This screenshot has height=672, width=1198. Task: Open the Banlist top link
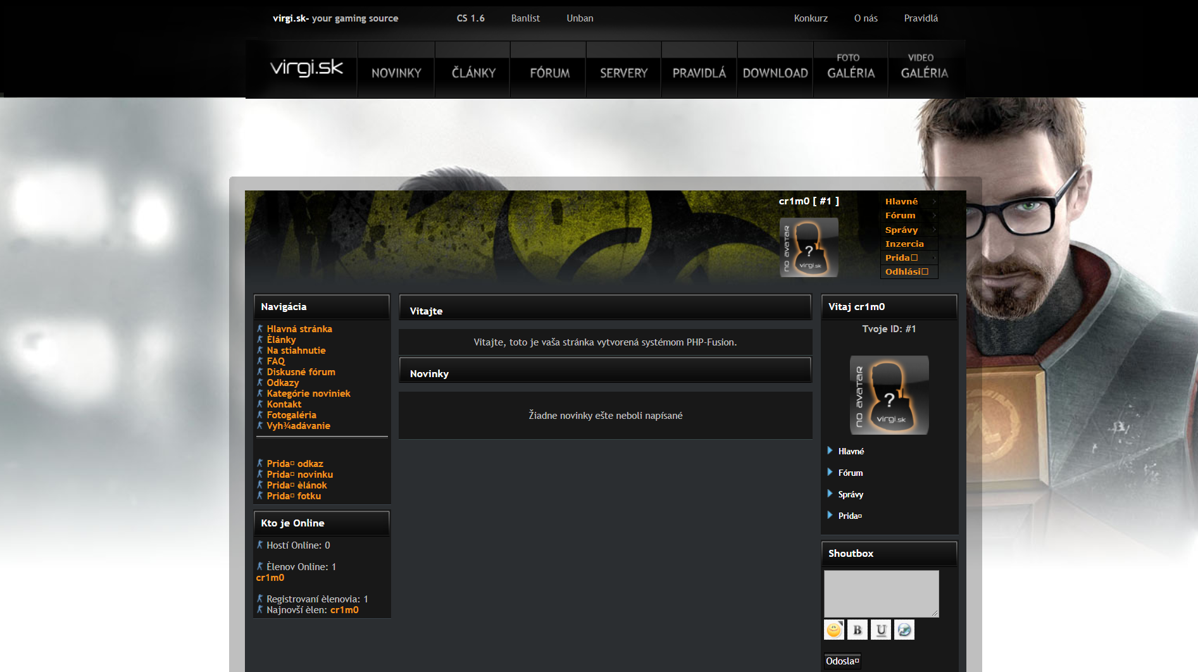525,18
